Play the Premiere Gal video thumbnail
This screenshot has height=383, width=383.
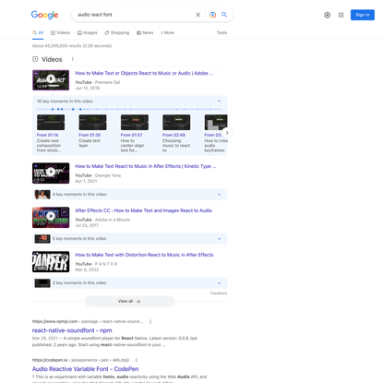click(x=51, y=80)
